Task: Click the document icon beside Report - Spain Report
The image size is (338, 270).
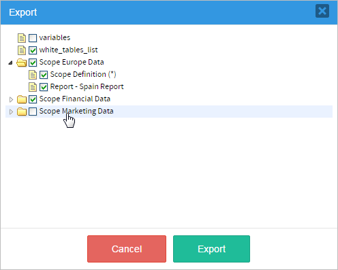Action: (x=33, y=87)
